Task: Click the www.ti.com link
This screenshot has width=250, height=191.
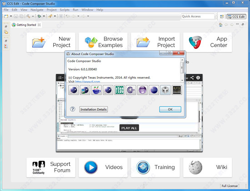Action: tap(88, 81)
